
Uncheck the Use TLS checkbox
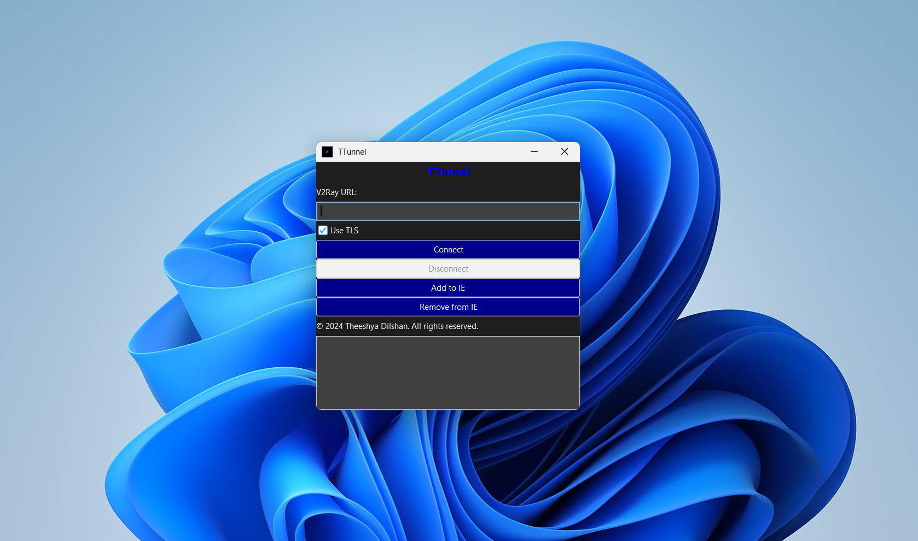tap(323, 231)
